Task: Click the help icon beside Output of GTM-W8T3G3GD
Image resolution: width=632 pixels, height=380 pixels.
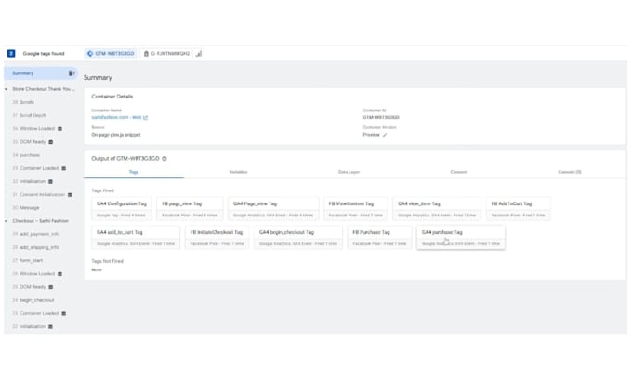Action: tap(165, 159)
